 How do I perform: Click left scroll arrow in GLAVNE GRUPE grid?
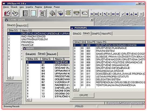point(9,78)
